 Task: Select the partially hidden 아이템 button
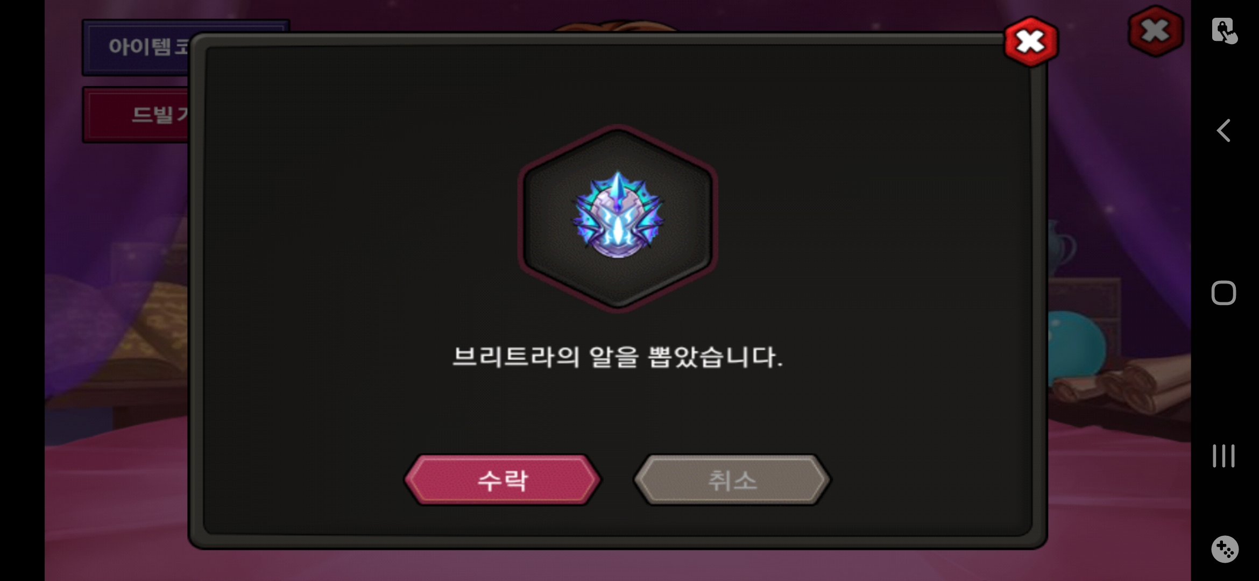[137, 47]
